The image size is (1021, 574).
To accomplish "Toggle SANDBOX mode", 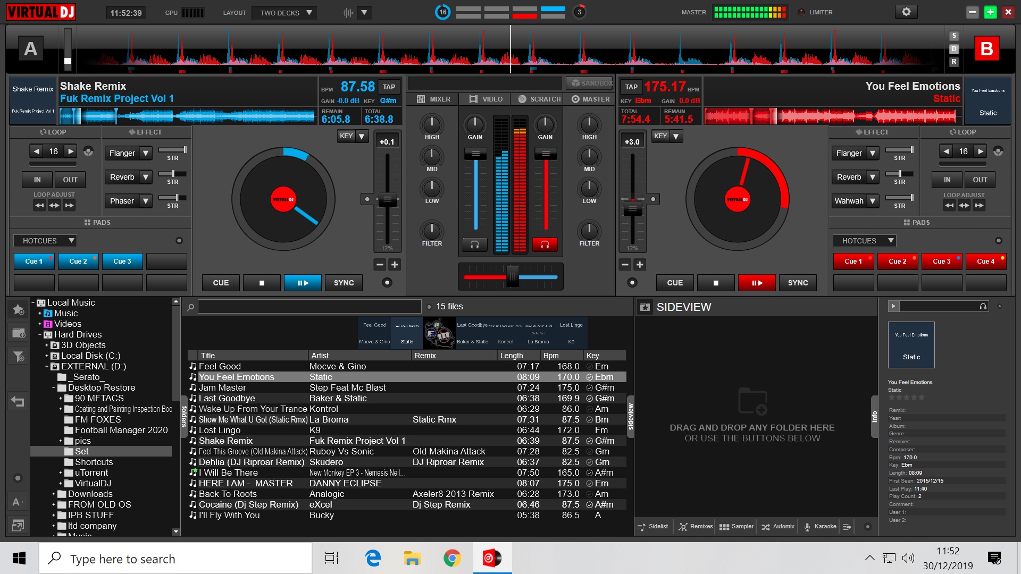I will (x=590, y=83).
